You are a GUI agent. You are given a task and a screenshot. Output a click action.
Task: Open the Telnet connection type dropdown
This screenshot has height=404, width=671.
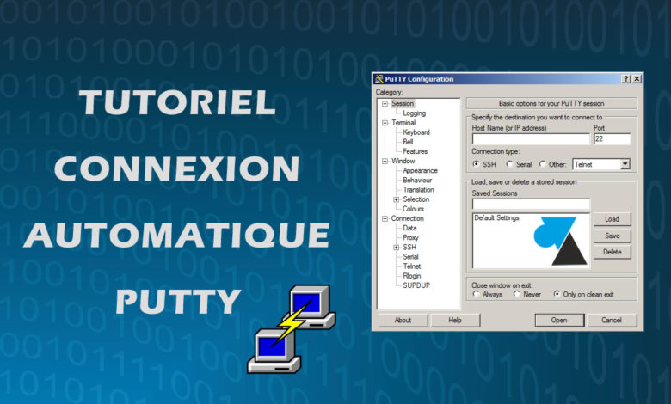(x=625, y=164)
